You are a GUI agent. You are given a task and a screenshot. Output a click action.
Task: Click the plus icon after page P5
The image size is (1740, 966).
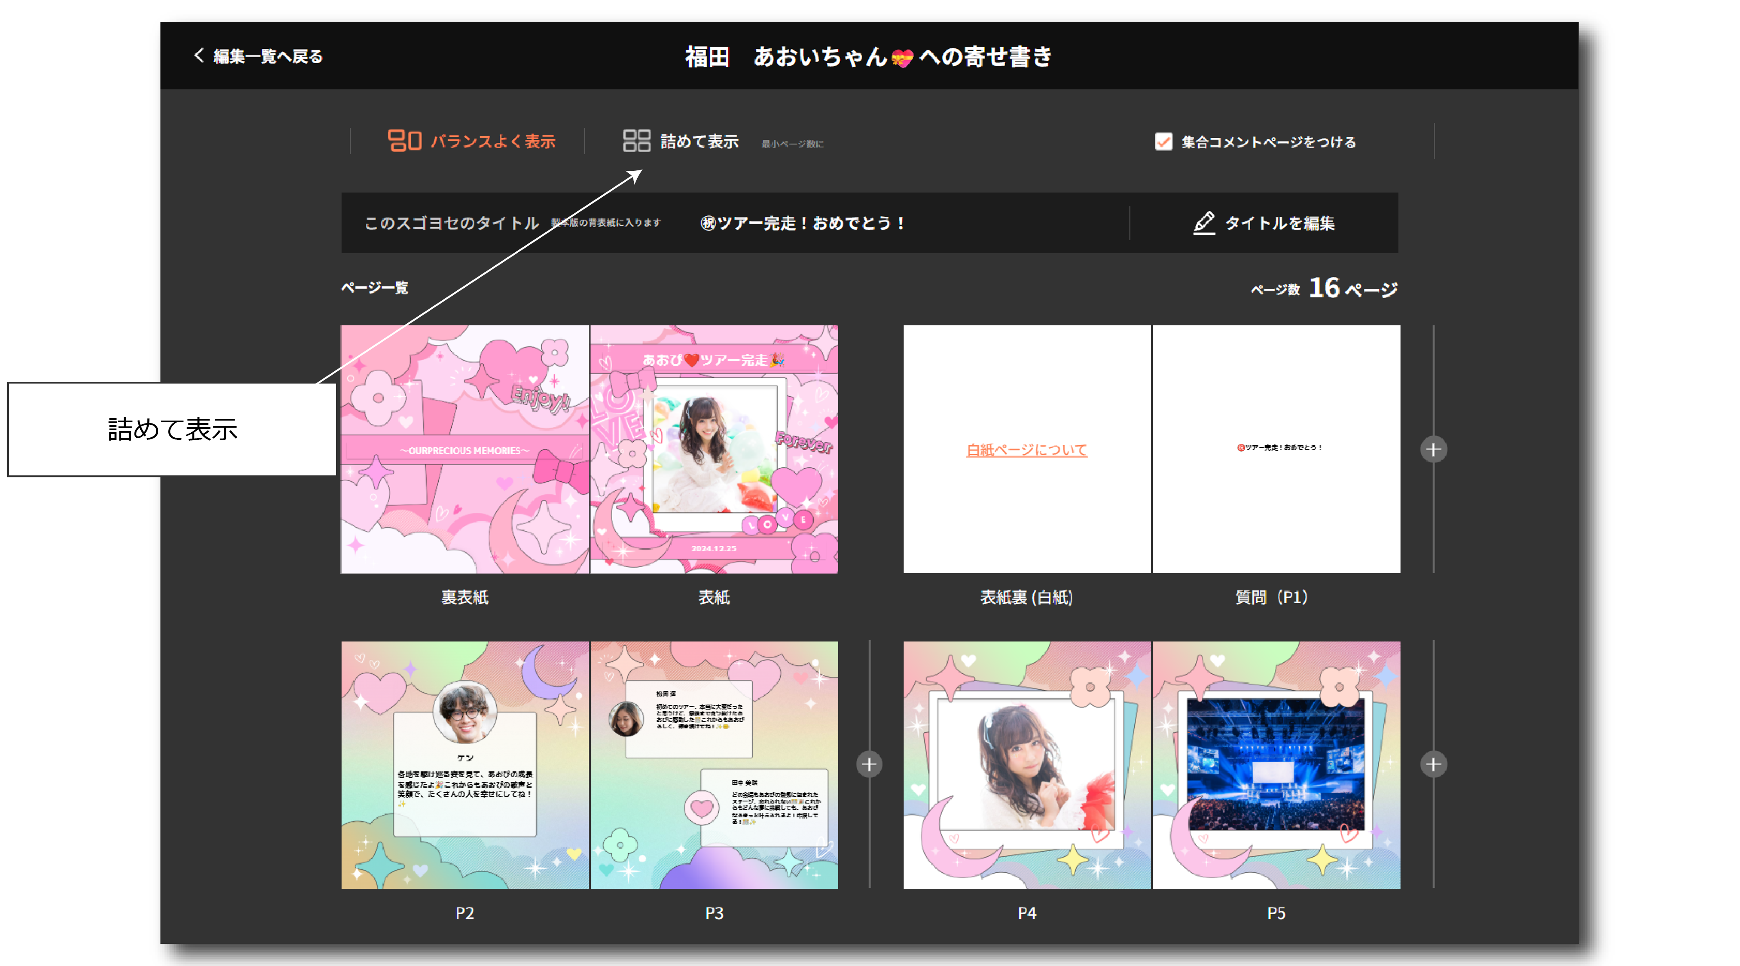(1434, 764)
